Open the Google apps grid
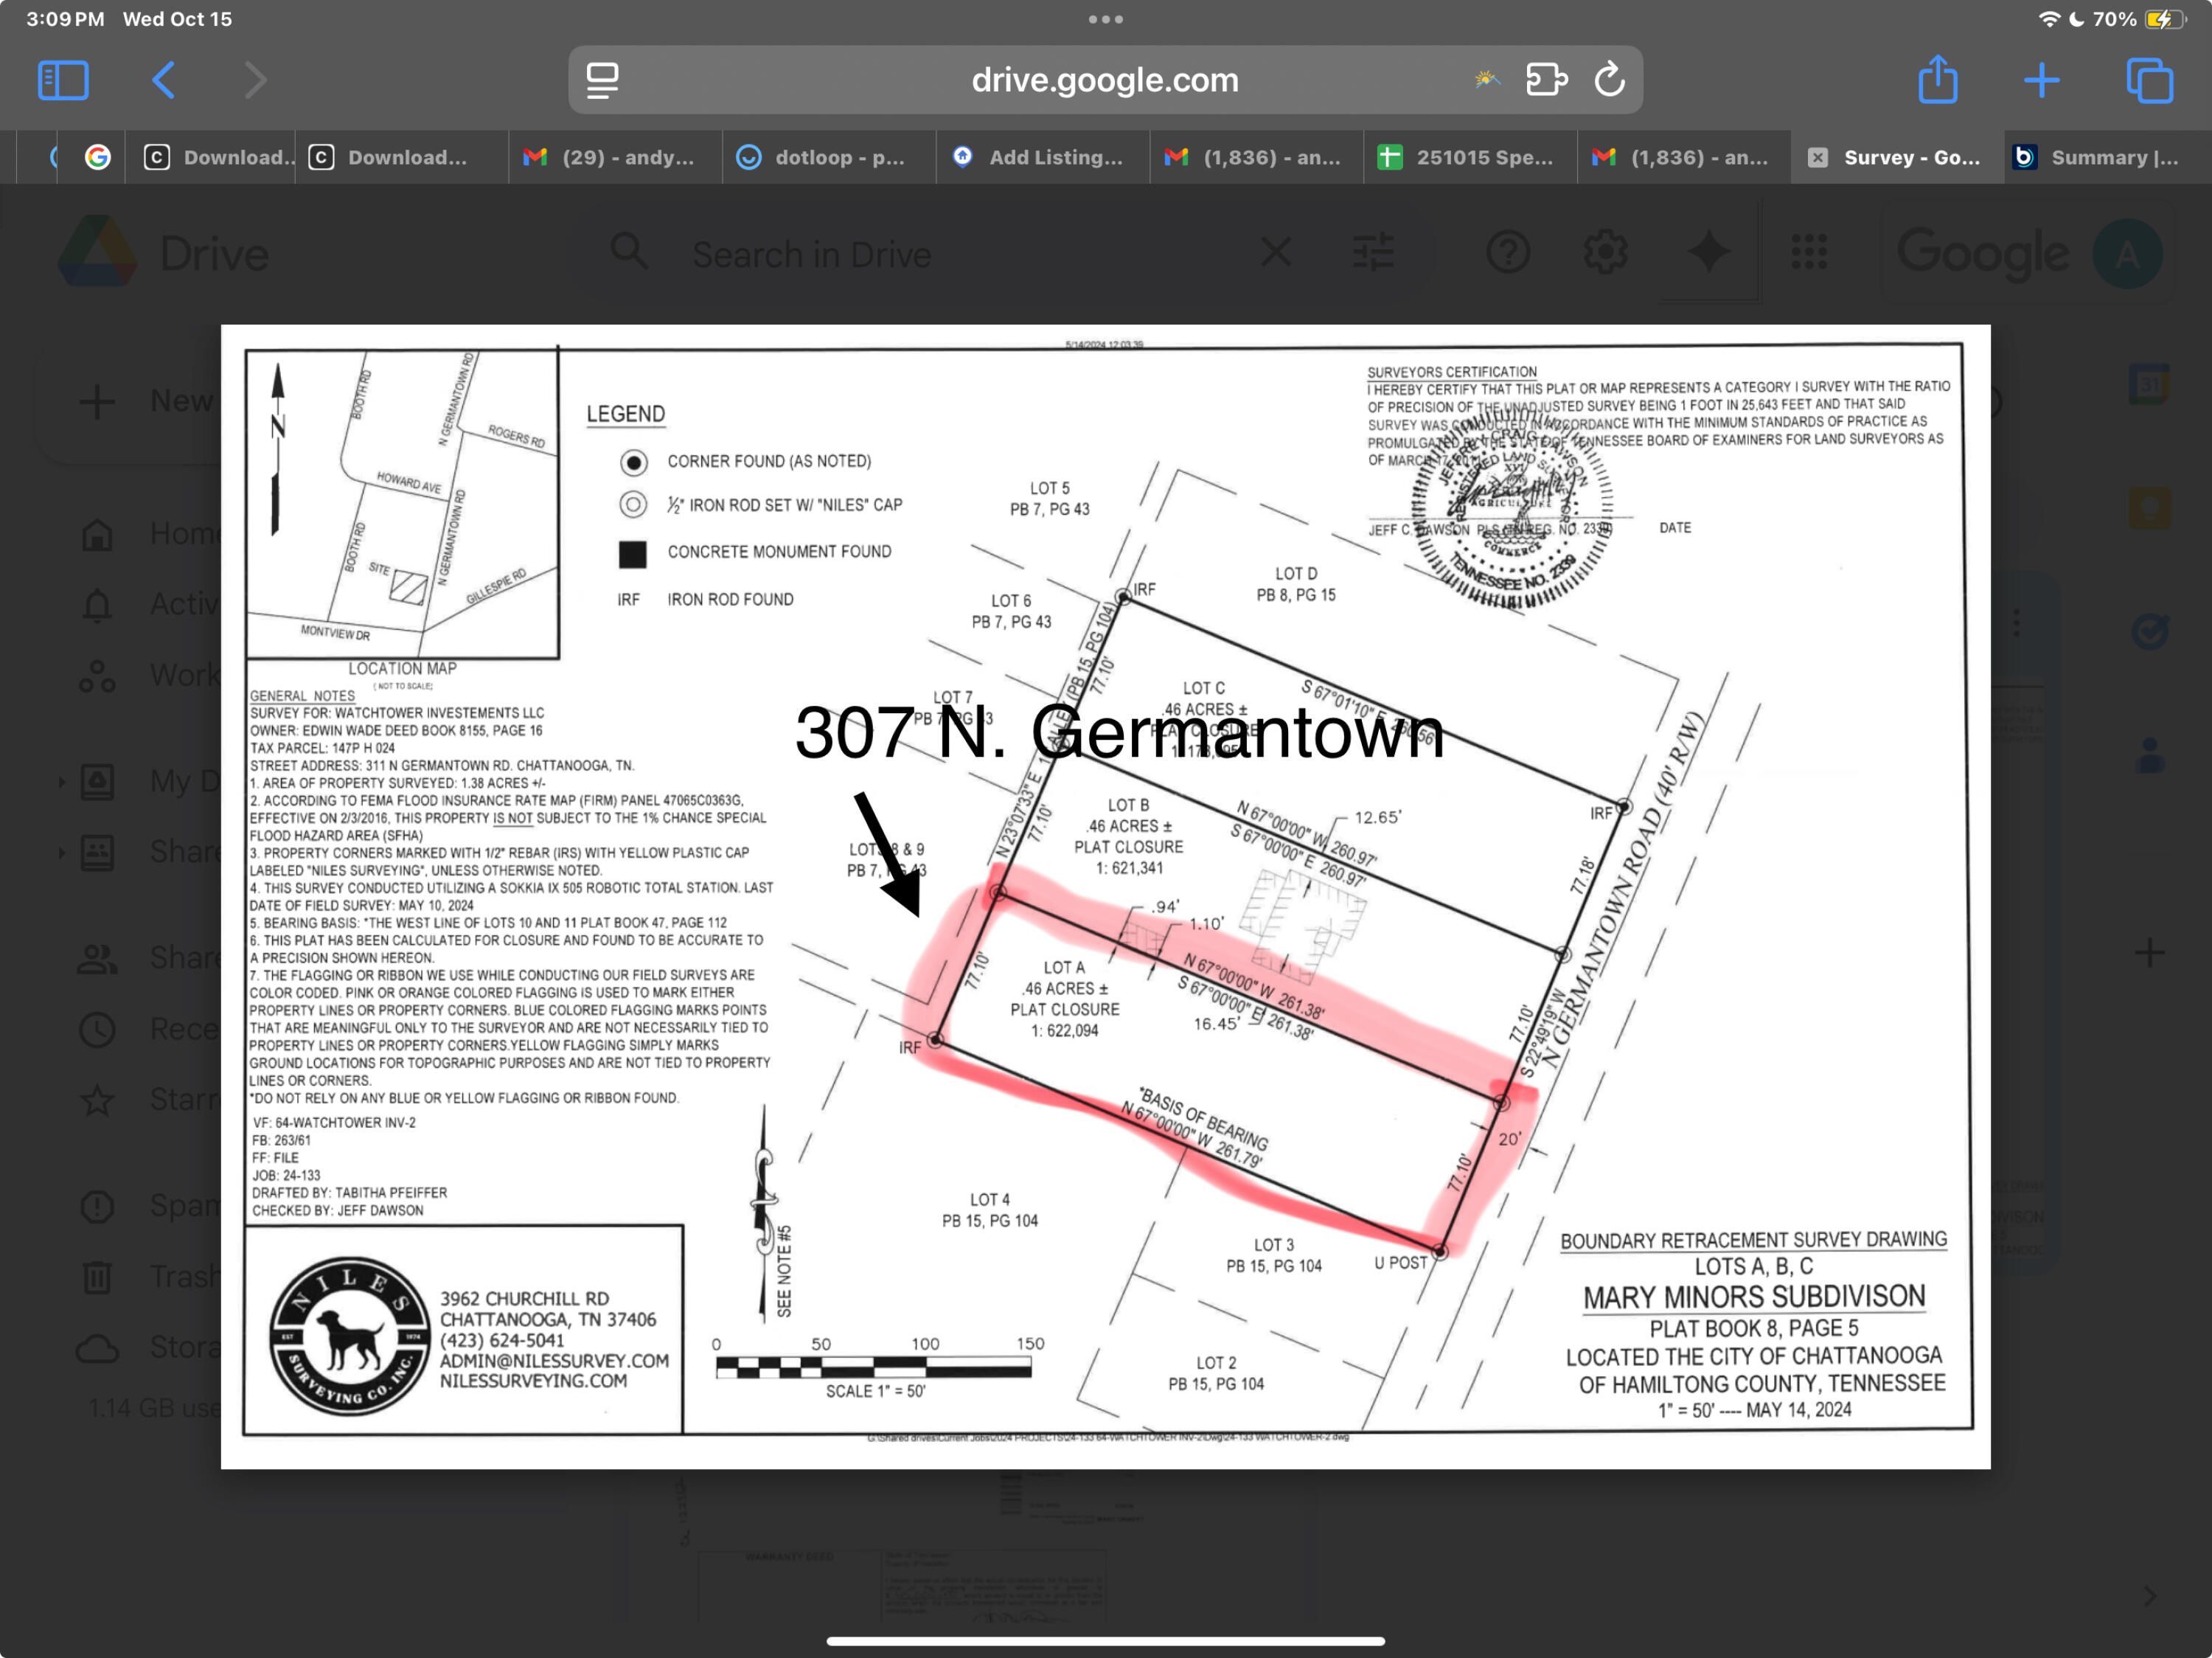The image size is (2212, 1658). click(1808, 252)
